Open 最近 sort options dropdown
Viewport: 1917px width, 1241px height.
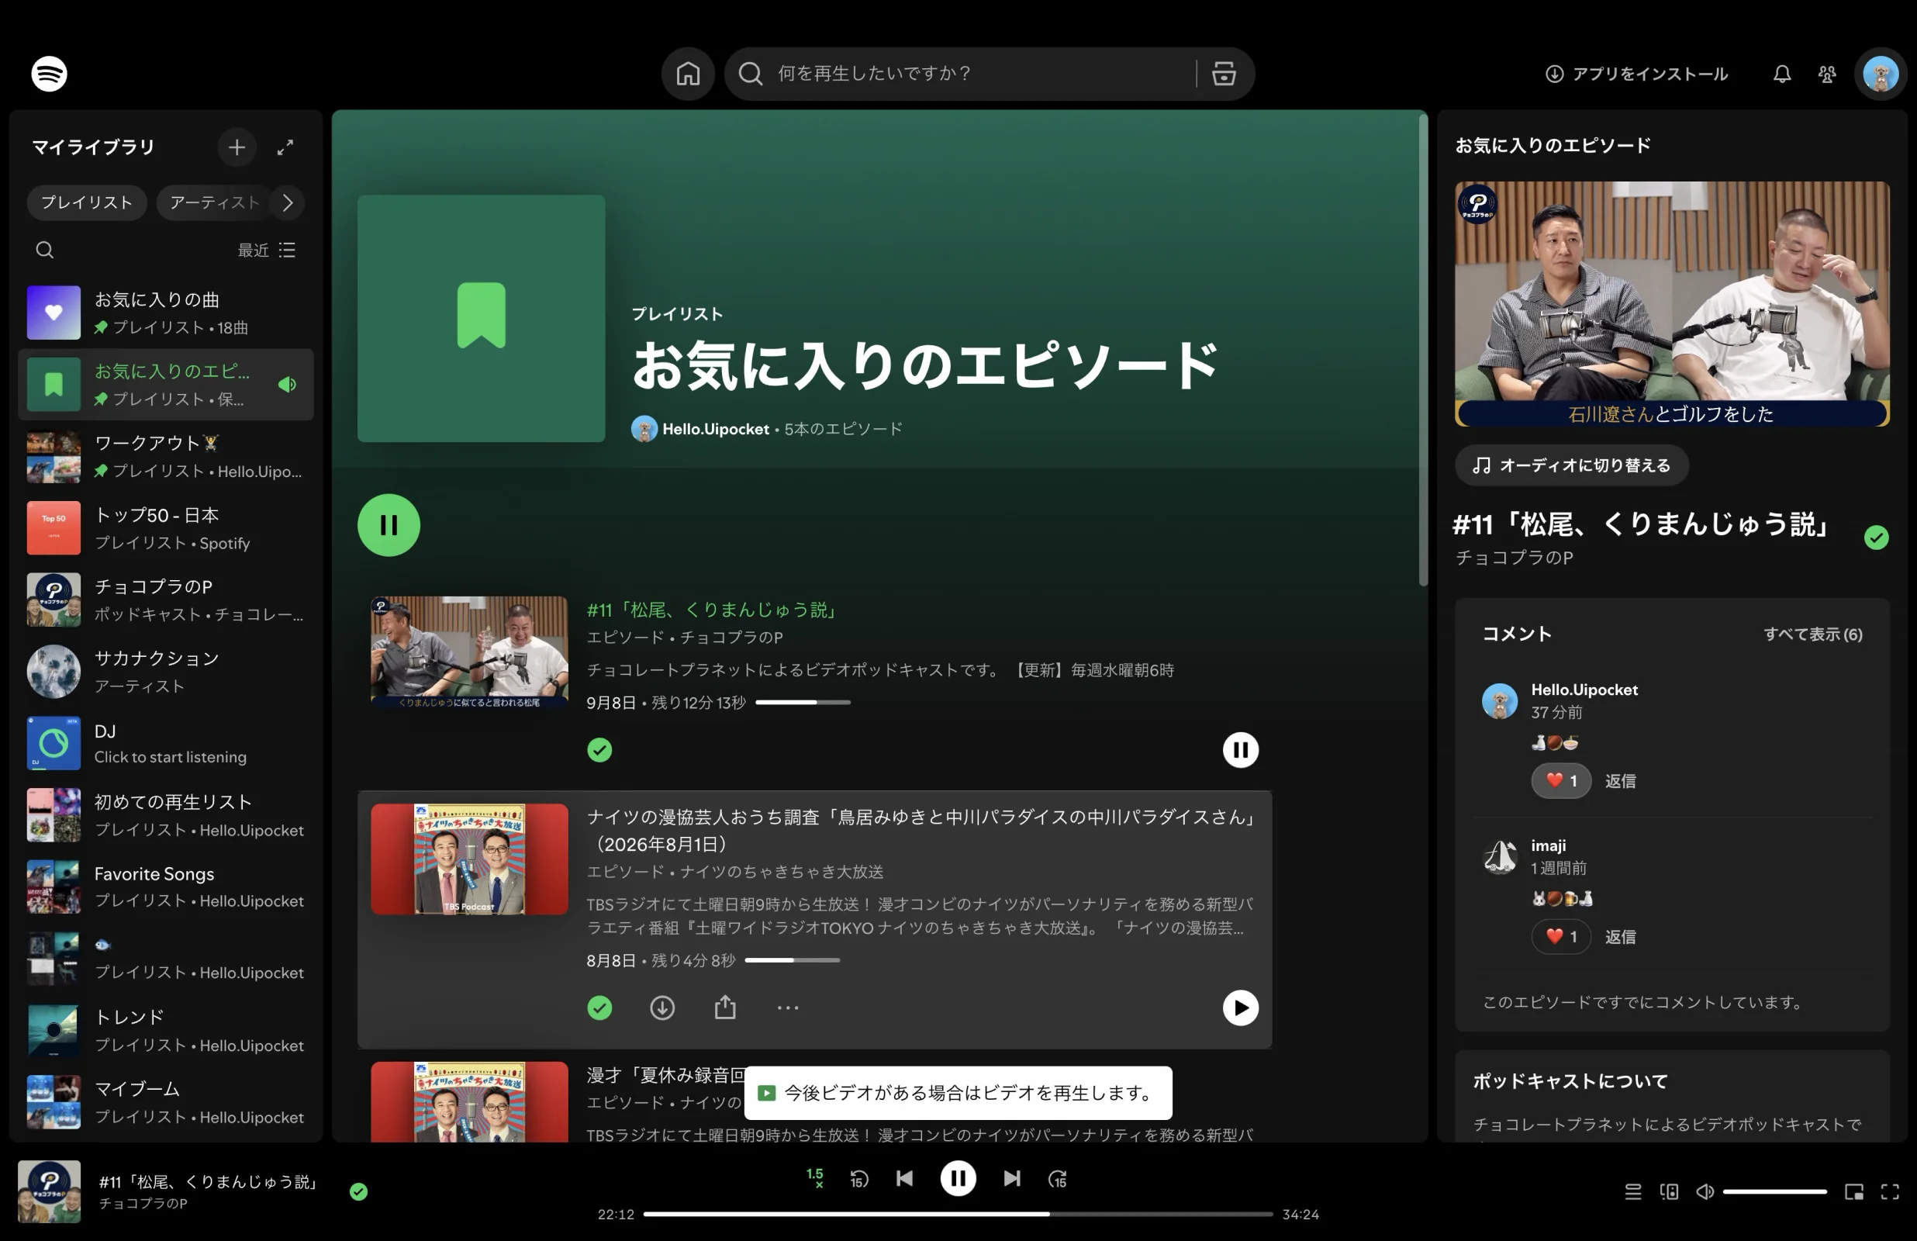(267, 250)
